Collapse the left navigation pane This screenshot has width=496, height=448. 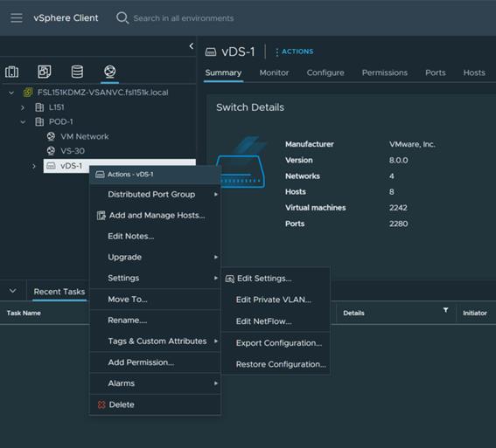click(192, 46)
